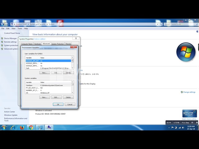Open the View menu
The width and height of the screenshot is (199, 149).
pyautogui.click(x=13, y=29)
